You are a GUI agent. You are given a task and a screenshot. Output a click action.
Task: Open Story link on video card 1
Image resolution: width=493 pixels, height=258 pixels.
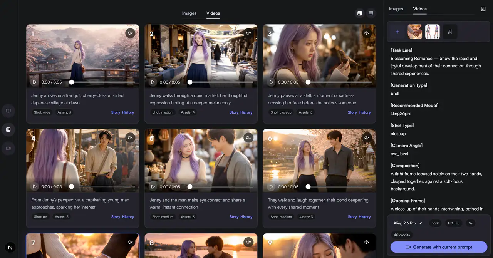(x=116, y=112)
